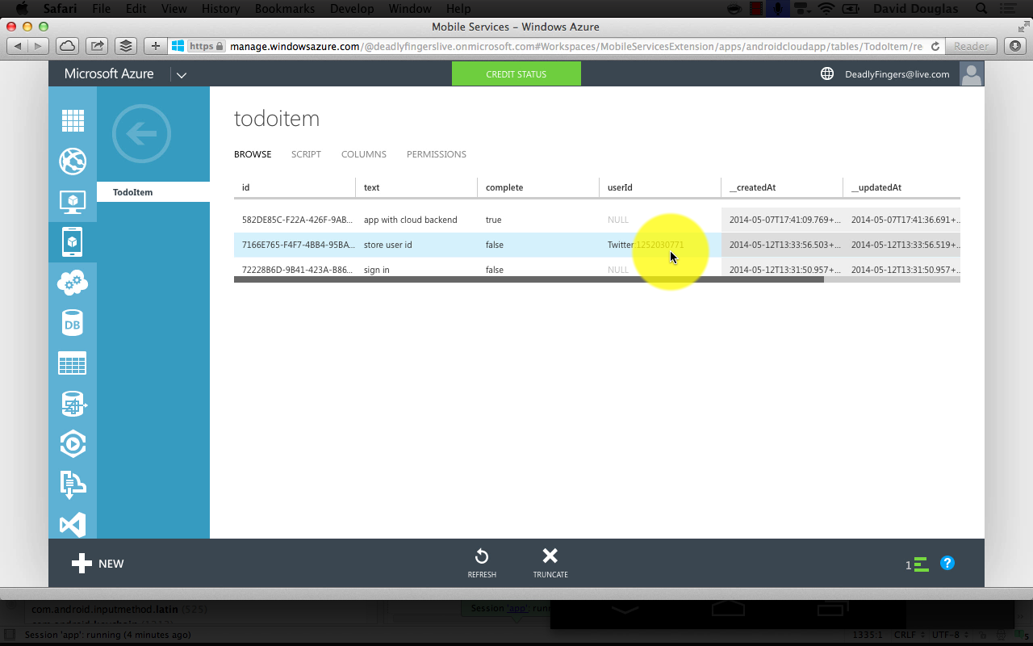This screenshot has width=1033, height=646.
Task: Click the Truncate X icon
Action: (x=550, y=556)
